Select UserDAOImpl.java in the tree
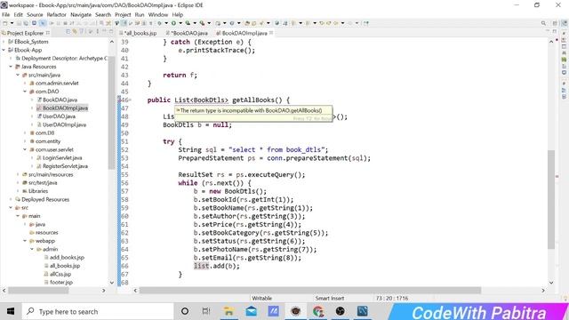The image size is (569, 320). click(64, 124)
